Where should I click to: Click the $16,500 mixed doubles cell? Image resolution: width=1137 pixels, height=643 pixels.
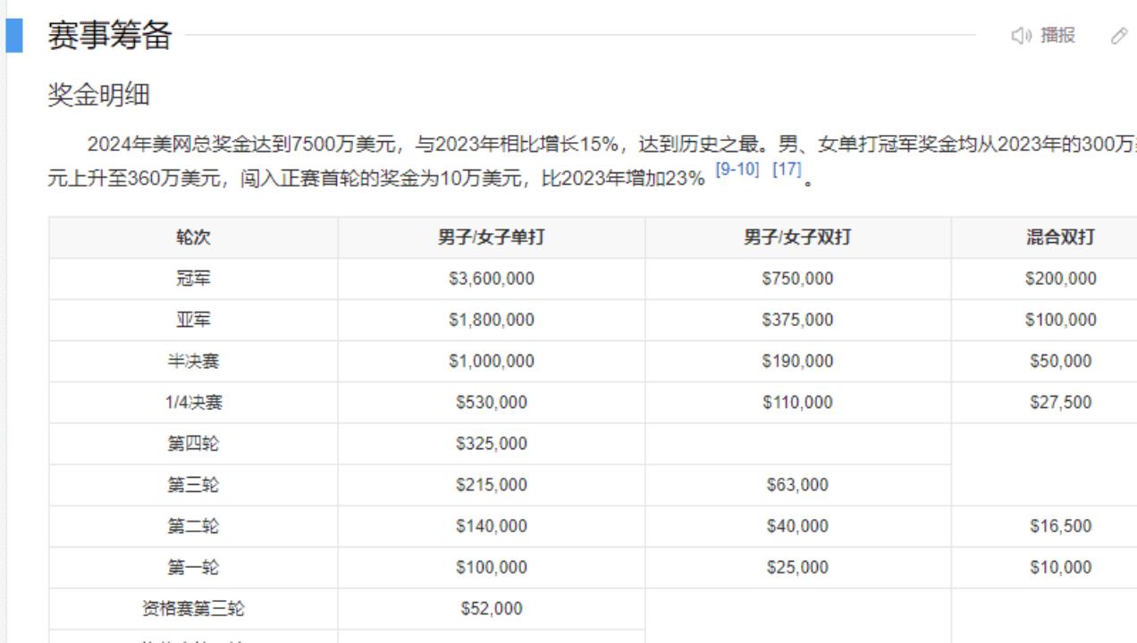coord(1060,526)
